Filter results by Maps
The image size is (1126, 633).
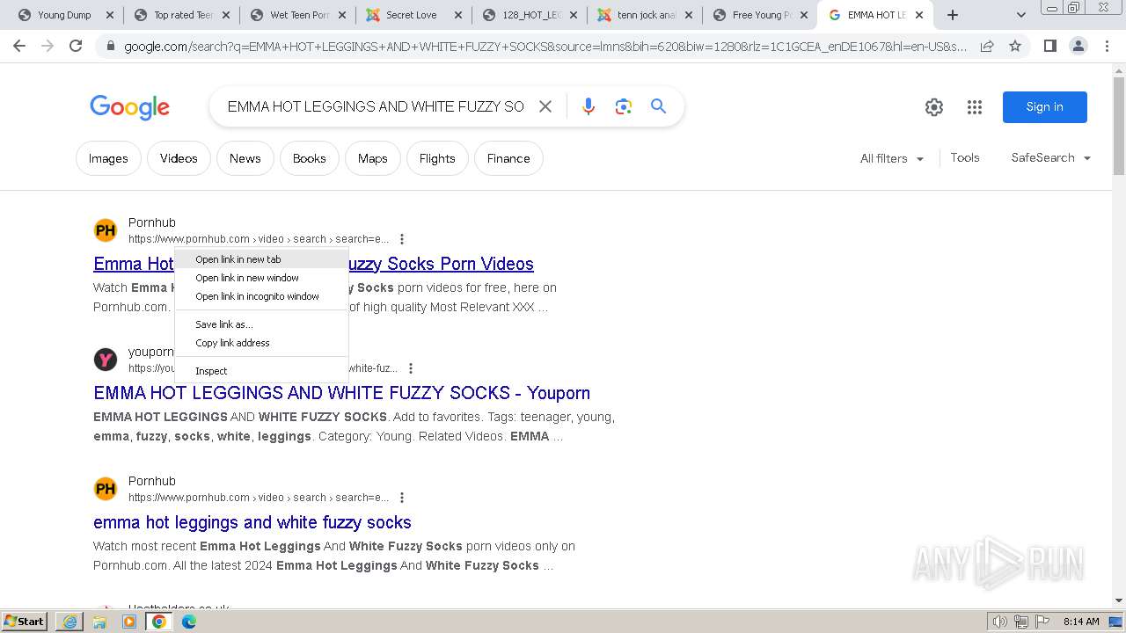point(372,158)
